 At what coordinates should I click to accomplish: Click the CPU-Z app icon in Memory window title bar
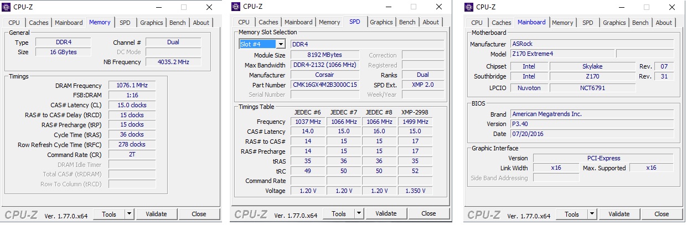point(6,7)
